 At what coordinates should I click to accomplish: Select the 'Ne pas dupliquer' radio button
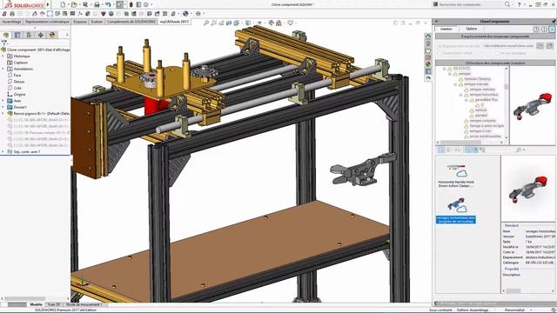497,53
